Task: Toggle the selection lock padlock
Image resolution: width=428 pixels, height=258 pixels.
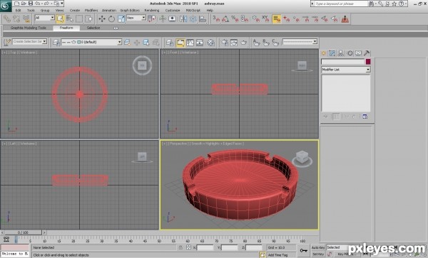Action: 180,247
